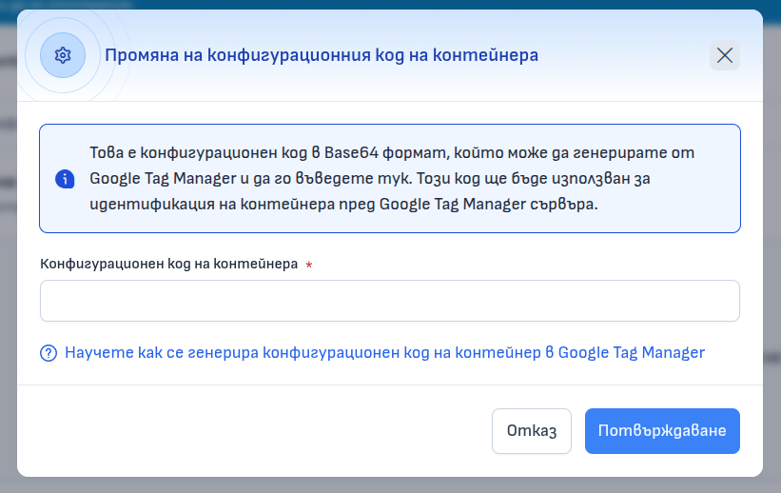Click the last line of the info notice
Image resolution: width=781 pixels, height=493 pixels.
click(x=342, y=204)
